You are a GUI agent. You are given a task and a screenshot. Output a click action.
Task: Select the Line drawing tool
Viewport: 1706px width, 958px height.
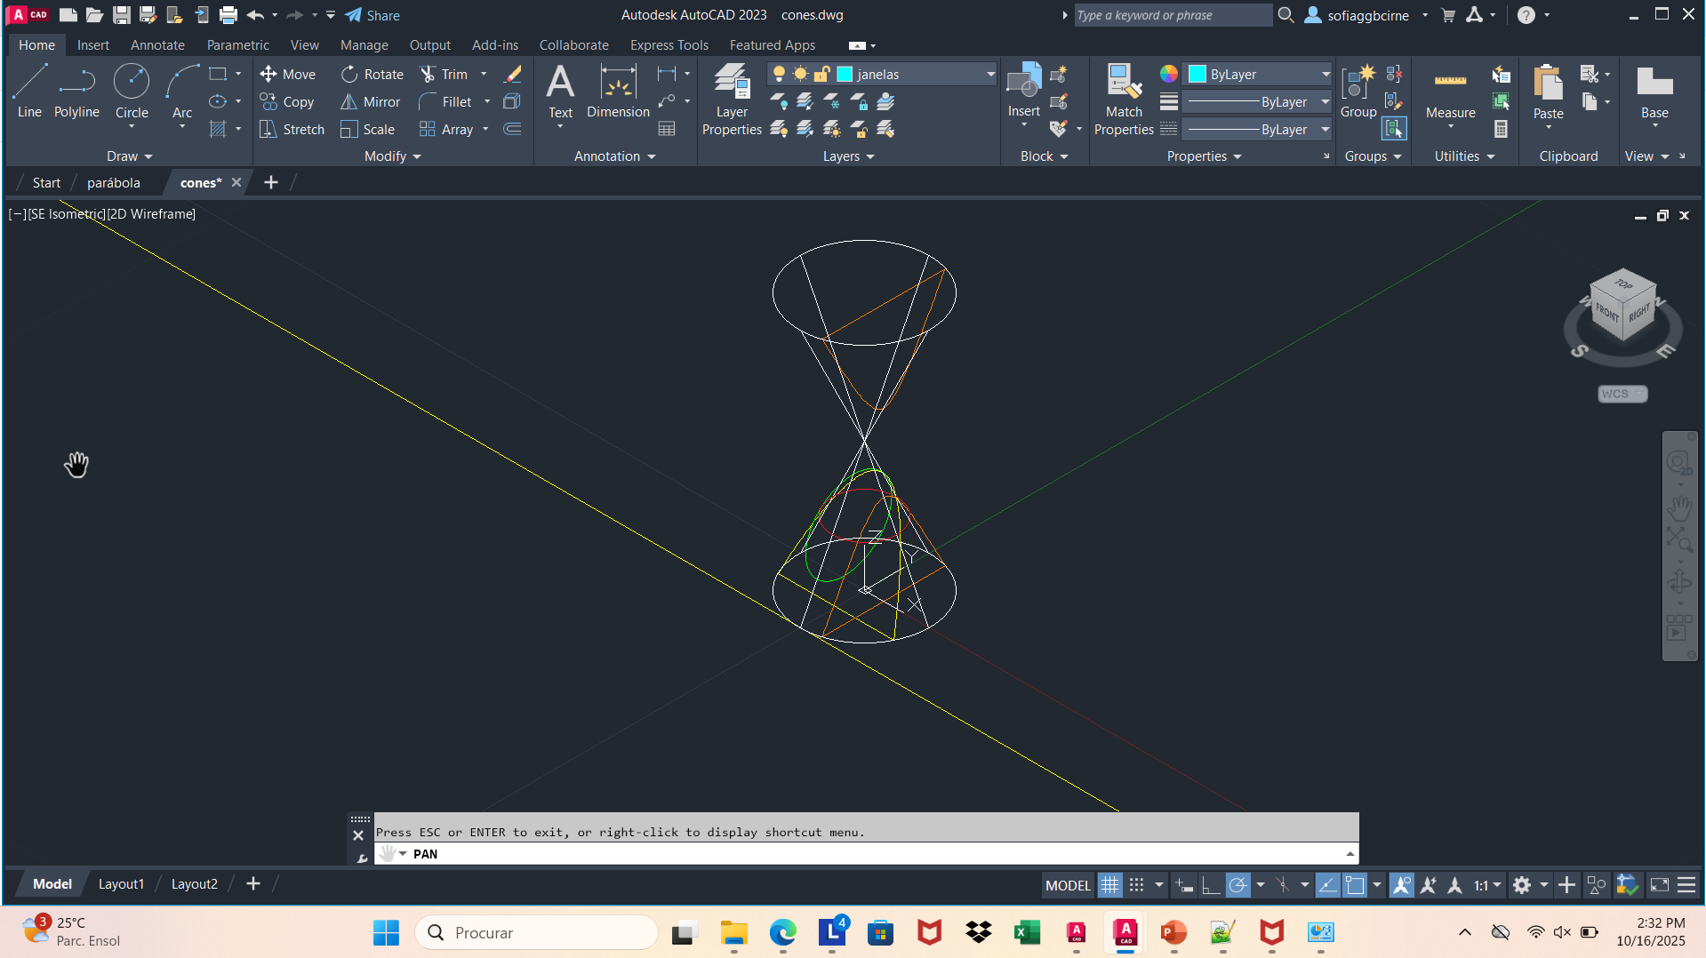pyautogui.click(x=29, y=91)
